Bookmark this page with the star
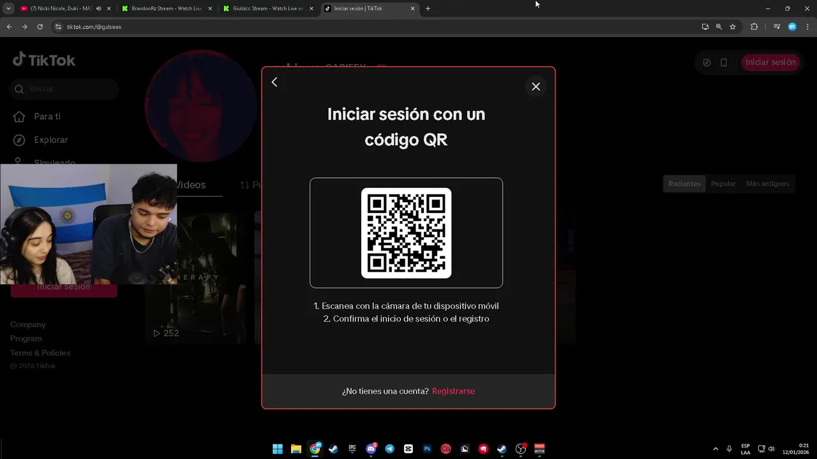The width and height of the screenshot is (817, 459). pos(733,27)
